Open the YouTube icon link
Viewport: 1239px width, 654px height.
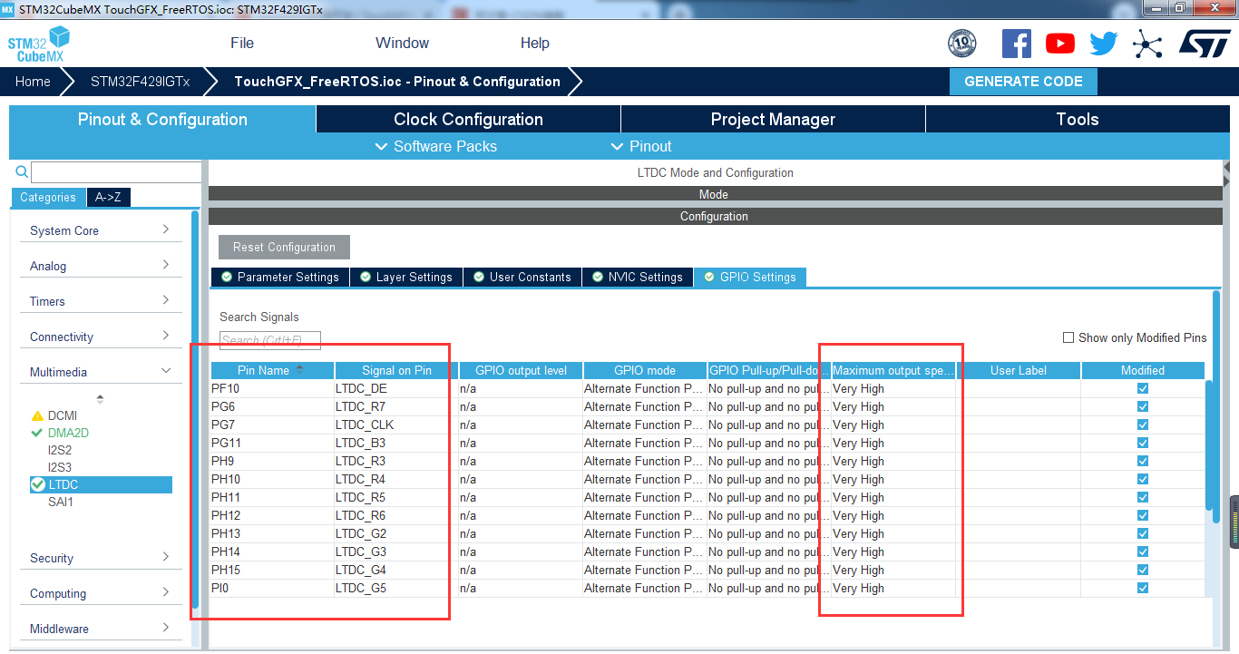pyautogui.click(x=1060, y=44)
